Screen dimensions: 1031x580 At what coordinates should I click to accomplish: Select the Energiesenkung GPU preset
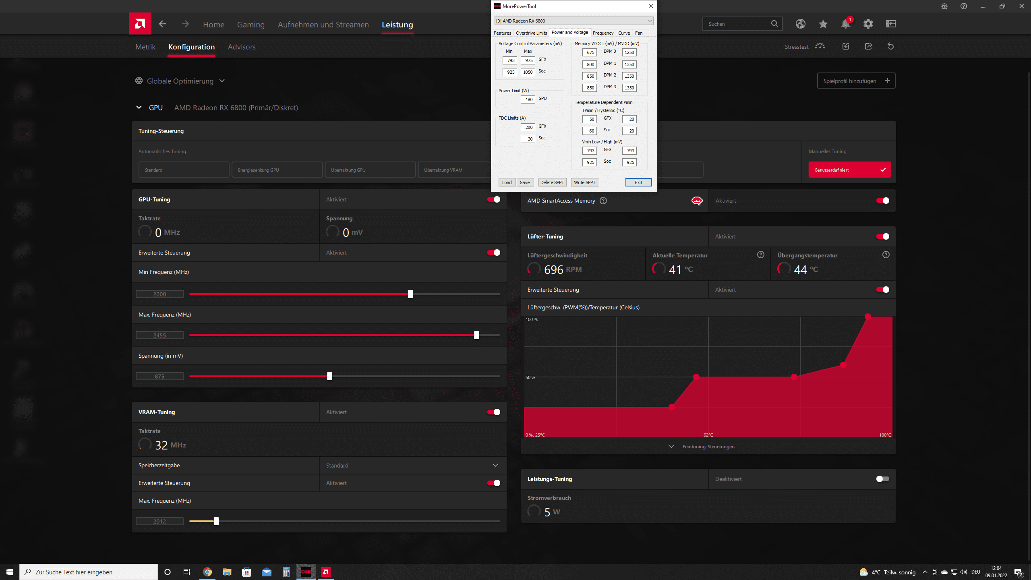[x=277, y=170]
